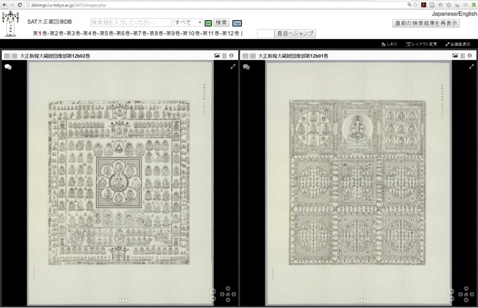Click list view icon in 12b02 panel

tap(14, 56)
